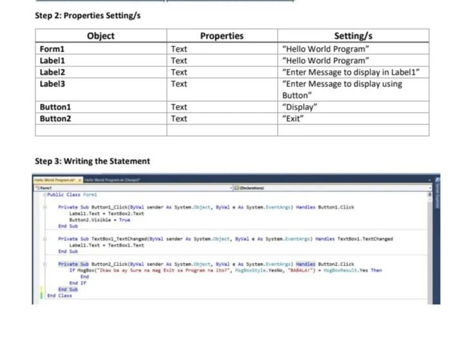Click the highlighted 'Handles' keyword before Button2.Click

tap(305, 264)
